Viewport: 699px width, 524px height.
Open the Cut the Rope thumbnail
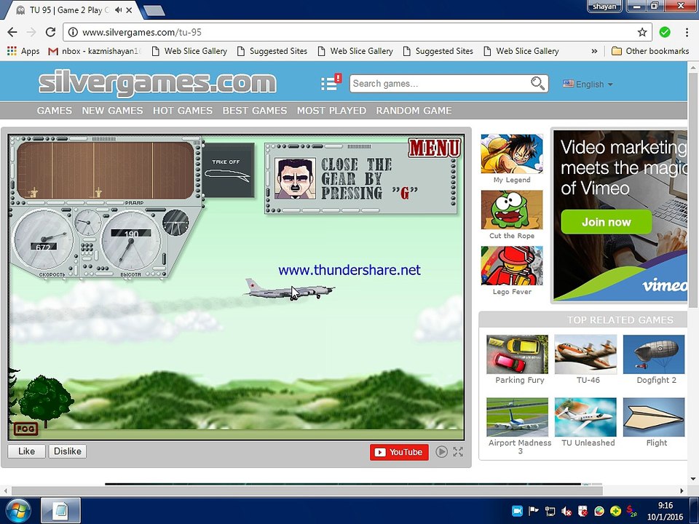[512, 210]
